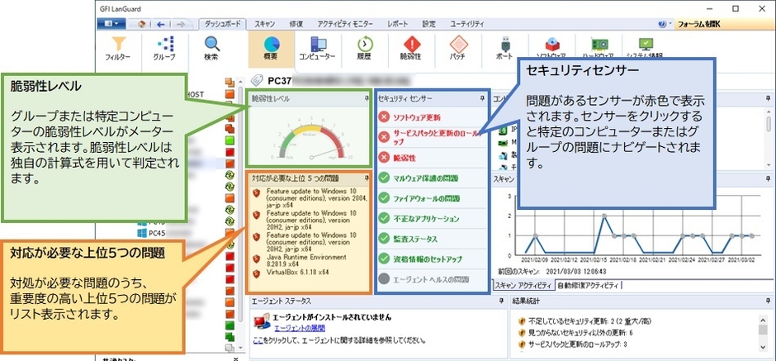This screenshot has height=361, width=776.
Task: Select the 自動修復アクティビティ chart tab
Action: [588, 285]
